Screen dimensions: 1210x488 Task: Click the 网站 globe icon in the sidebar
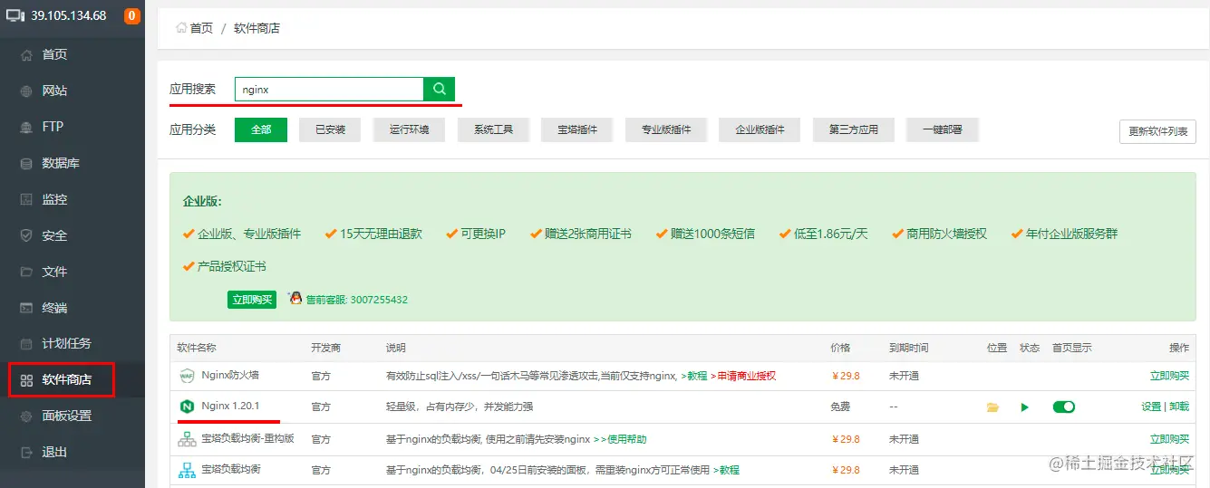26,91
